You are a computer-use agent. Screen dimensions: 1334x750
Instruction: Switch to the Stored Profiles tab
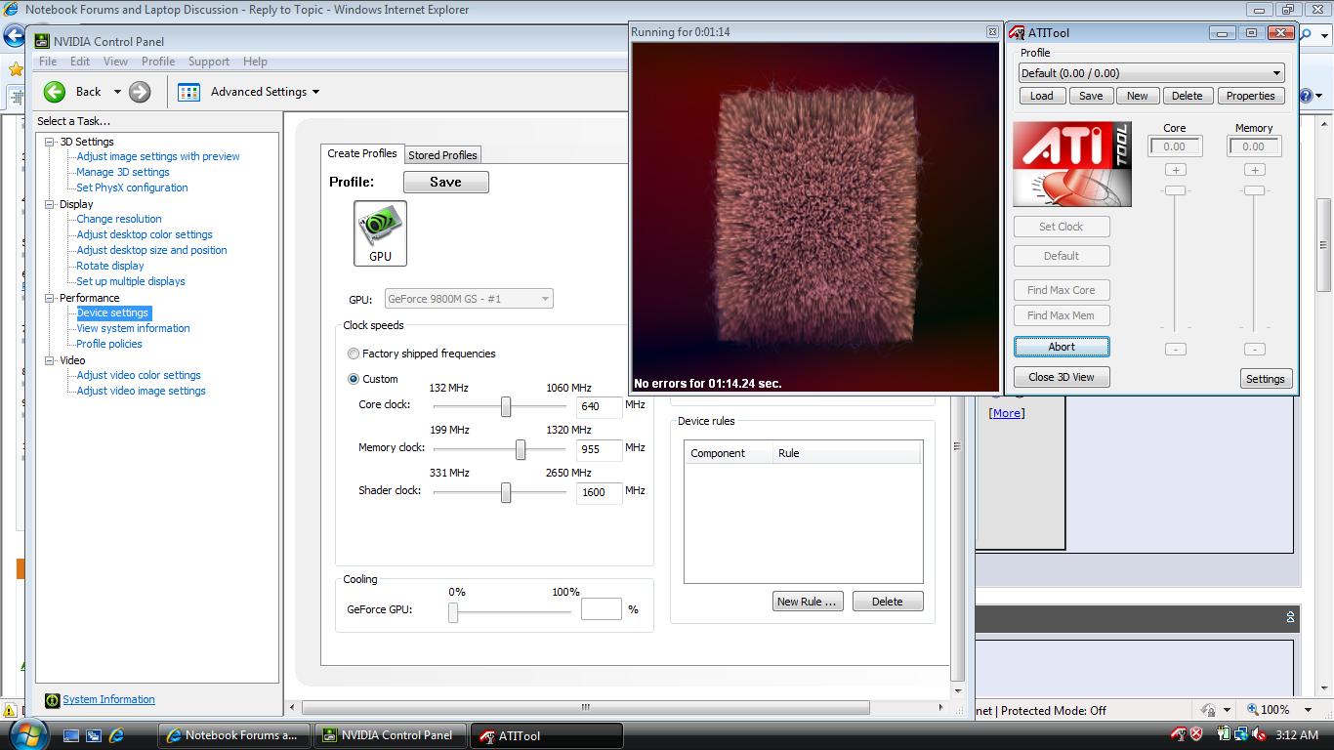pyautogui.click(x=442, y=155)
